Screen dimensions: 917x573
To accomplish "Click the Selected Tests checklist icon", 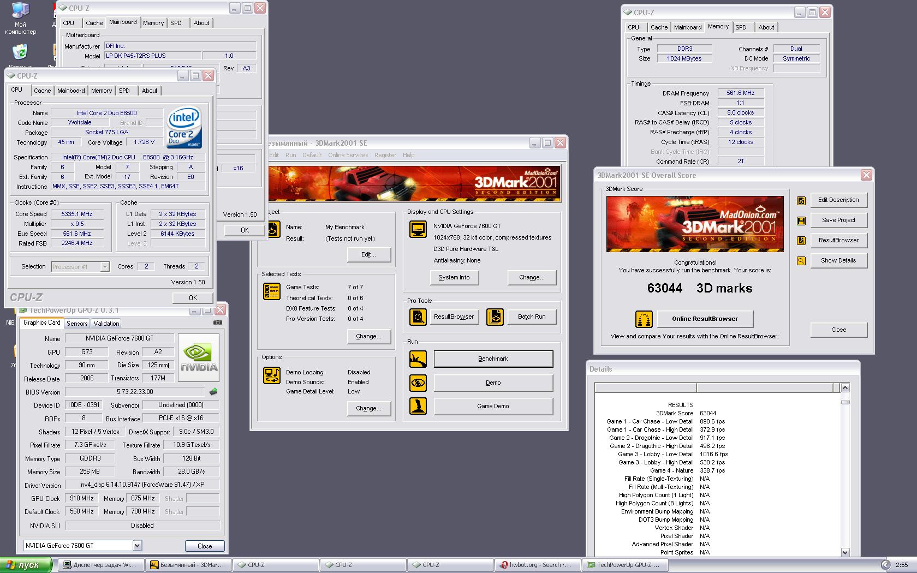I will pyautogui.click(x=271, y=291).
